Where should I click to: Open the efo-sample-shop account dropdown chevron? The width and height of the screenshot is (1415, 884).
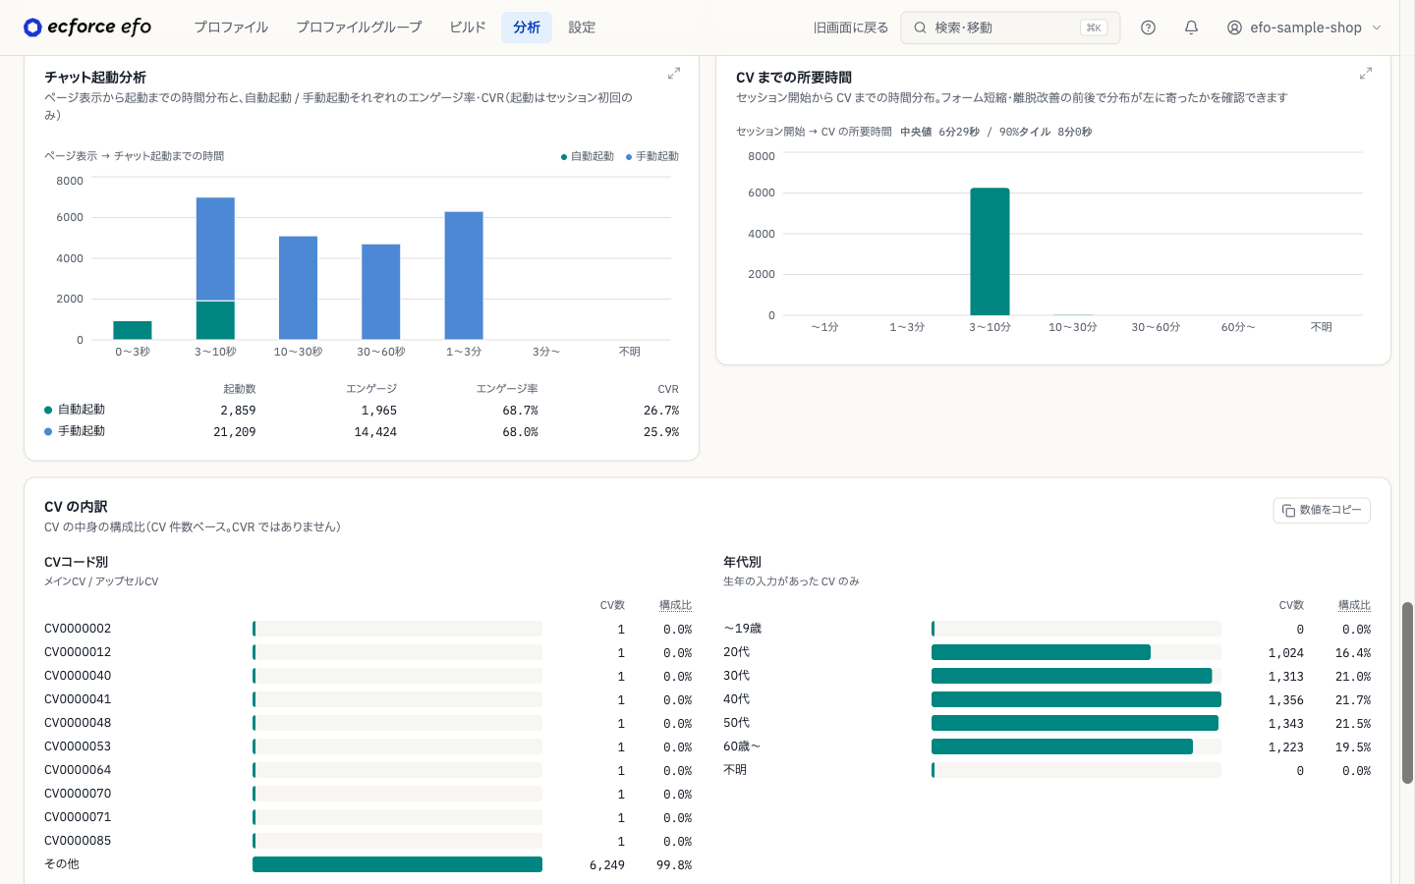coord(1377,28)
